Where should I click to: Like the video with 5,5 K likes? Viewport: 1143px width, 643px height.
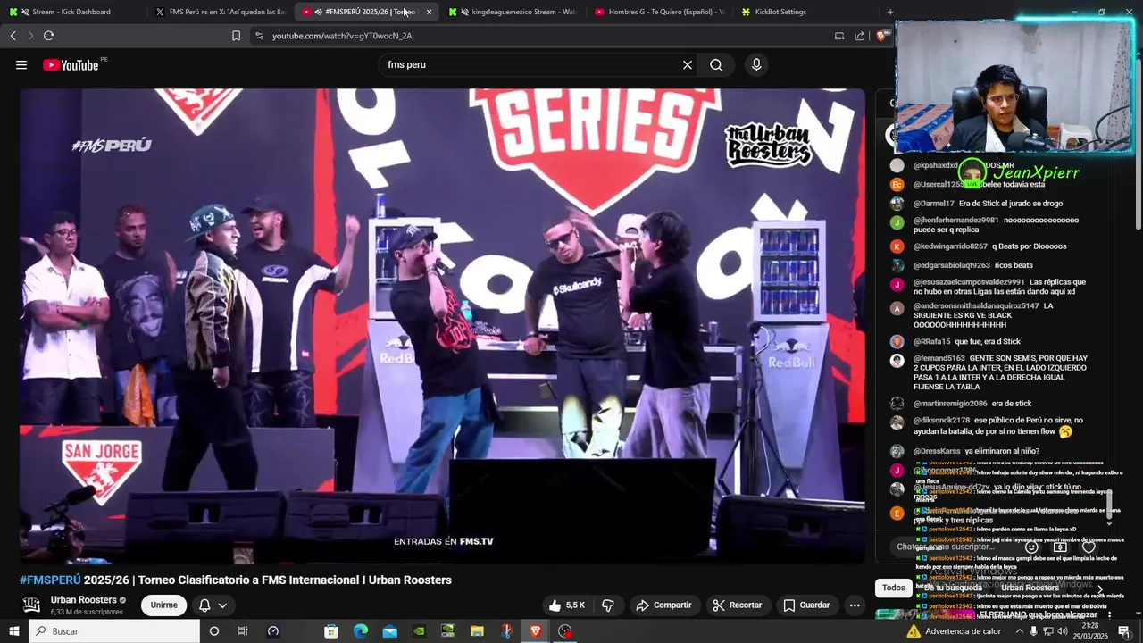tap(566, 605)
